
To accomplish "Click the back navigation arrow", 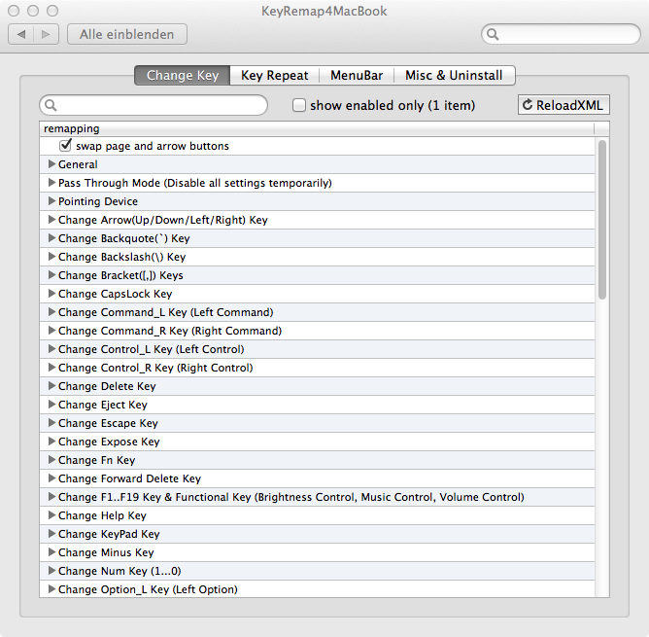I will (x=21, y=34).
